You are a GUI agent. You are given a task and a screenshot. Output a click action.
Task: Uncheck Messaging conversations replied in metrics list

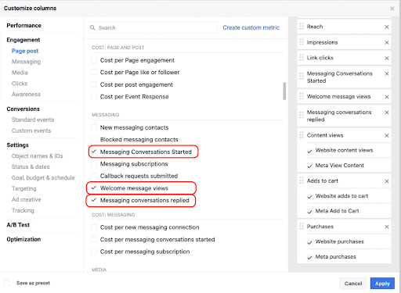pyautogui.click(x=94, y=200)
